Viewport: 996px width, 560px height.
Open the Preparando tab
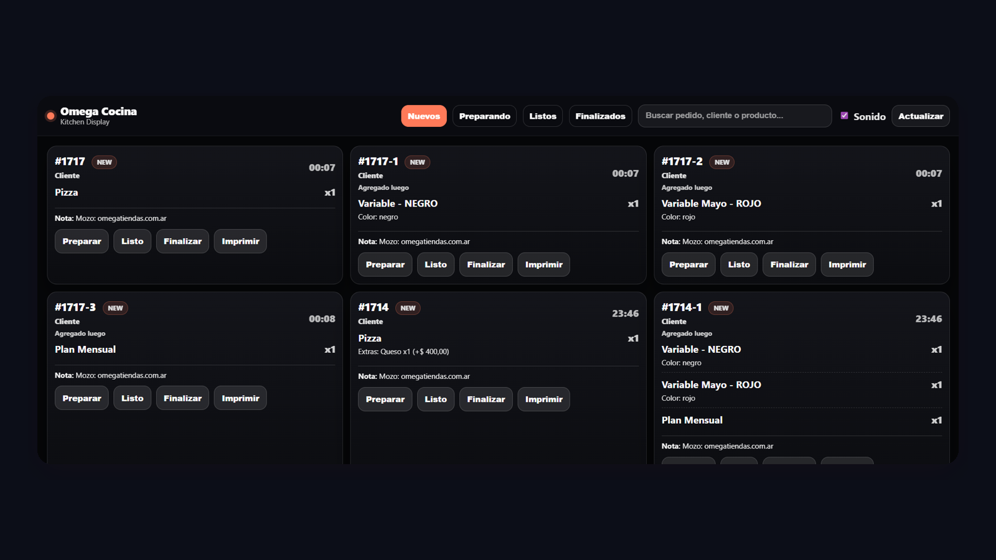coord(484,116)
